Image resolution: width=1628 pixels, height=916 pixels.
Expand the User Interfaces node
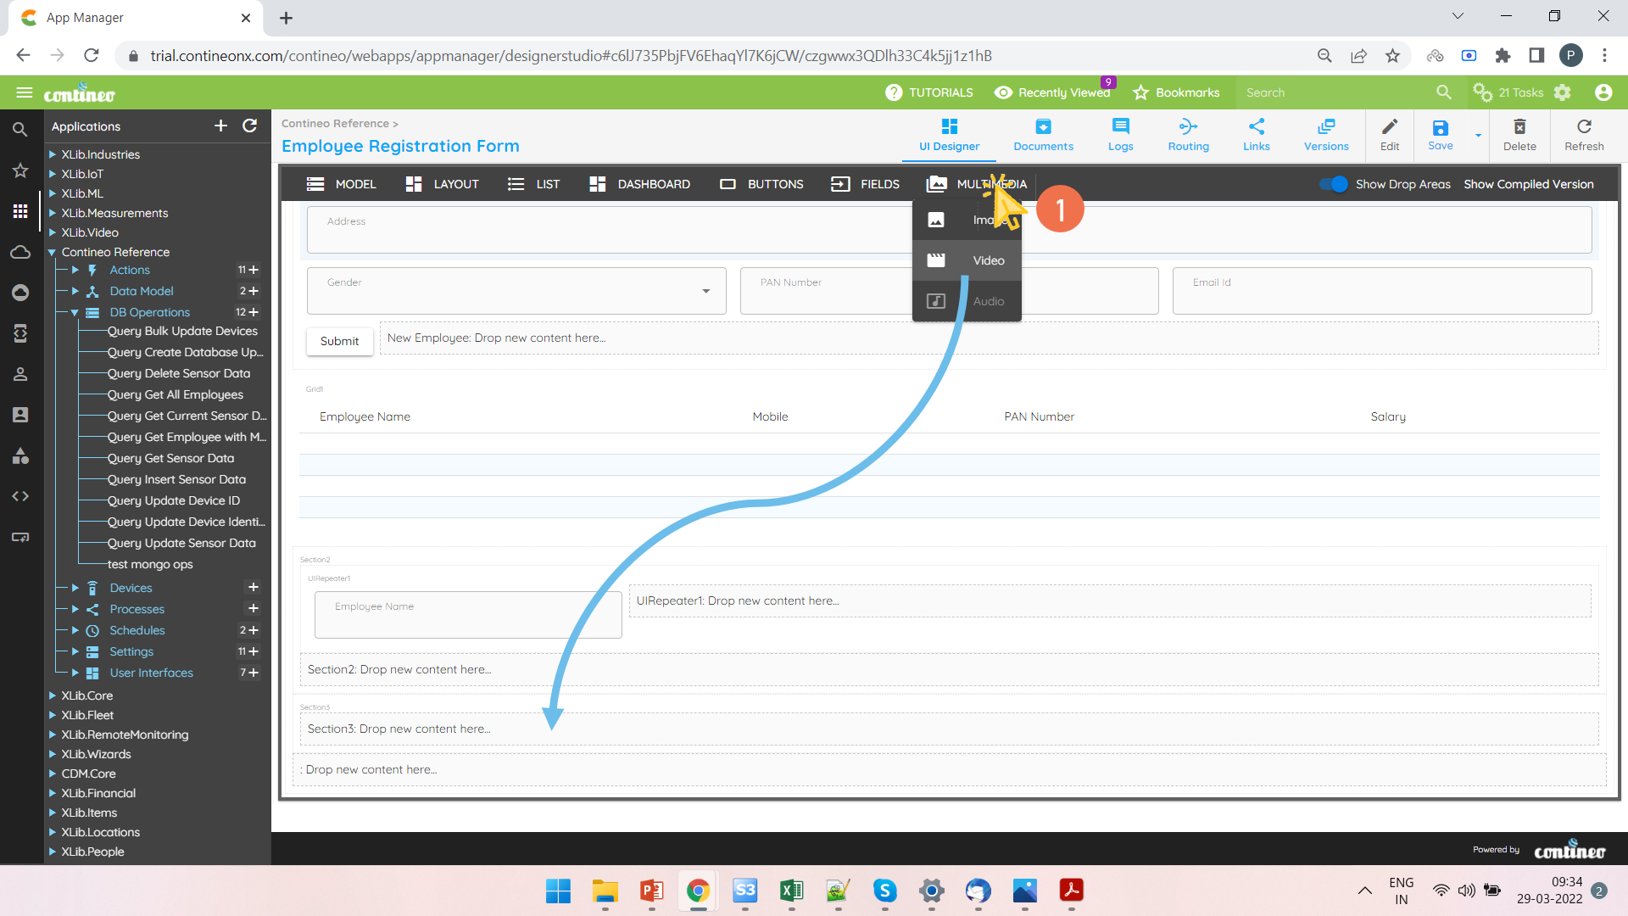tap(75, 673)
